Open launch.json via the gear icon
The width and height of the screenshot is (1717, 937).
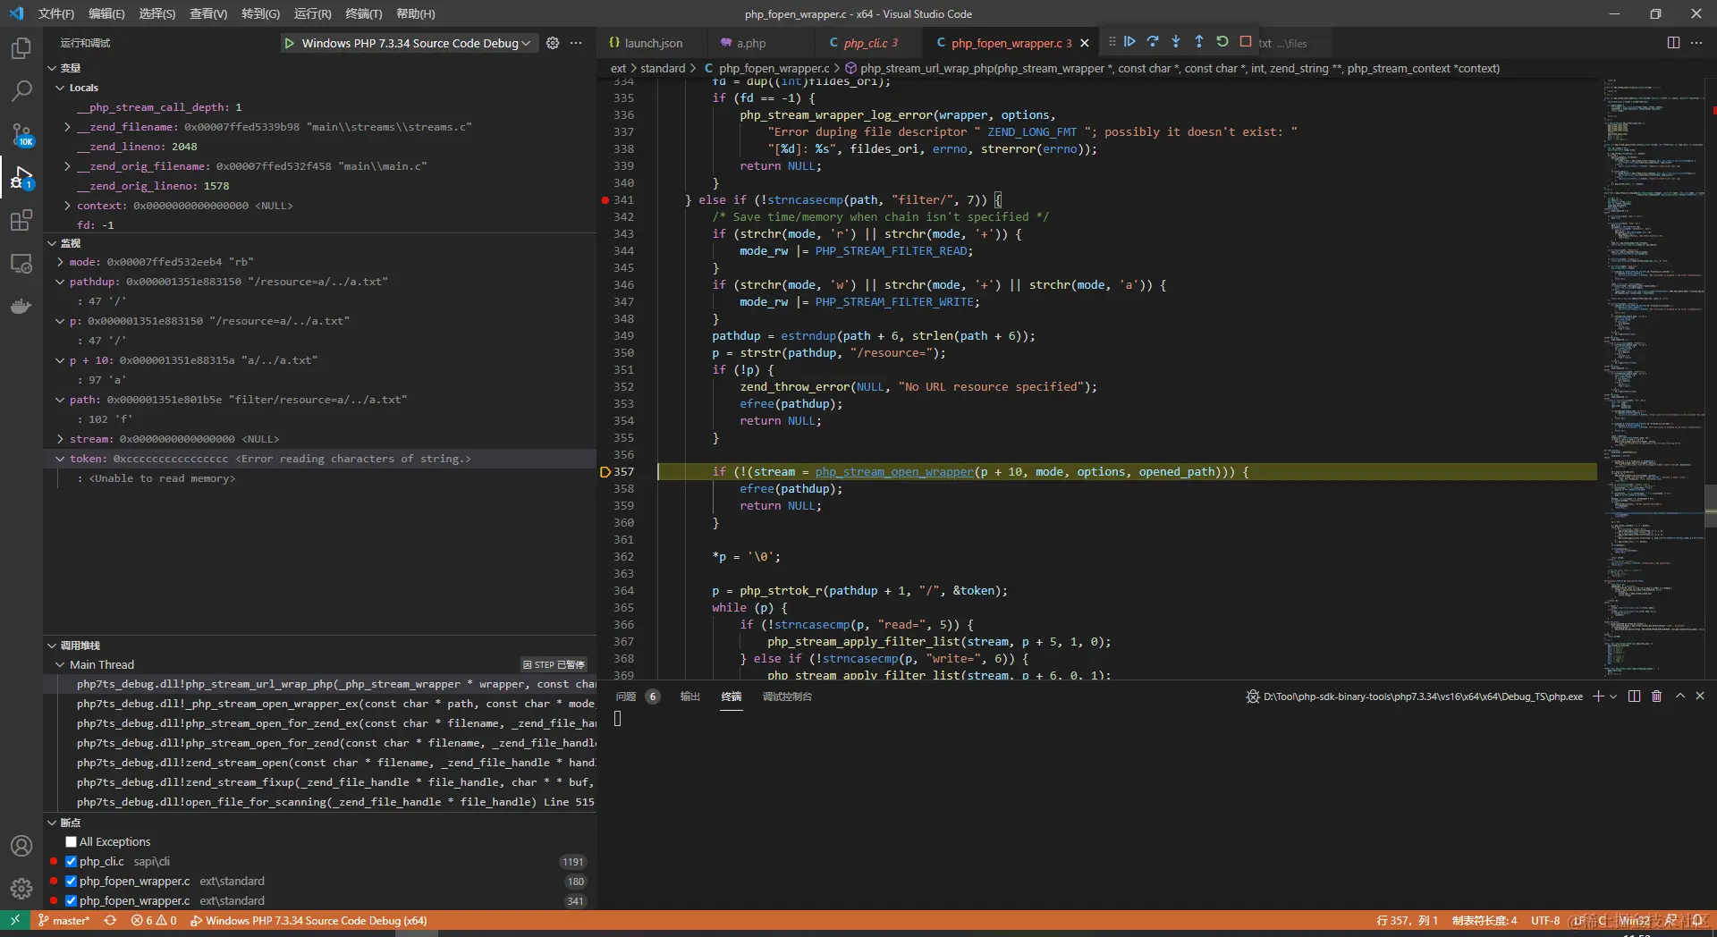click(x=553, y=43)
